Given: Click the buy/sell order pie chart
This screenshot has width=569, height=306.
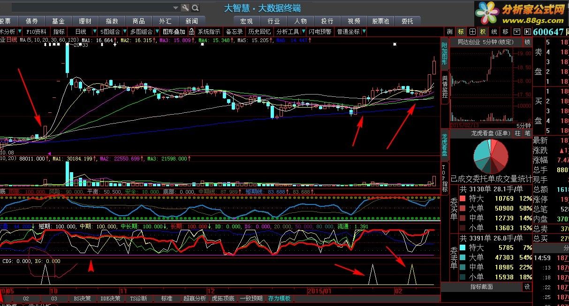Looking at the screenshot, I should [491, 156].
